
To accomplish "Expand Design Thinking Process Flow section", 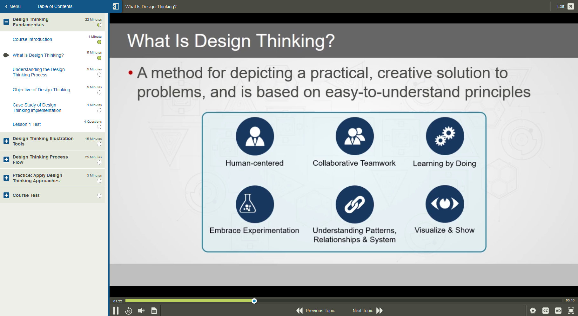I will click(x=6, y=159).
